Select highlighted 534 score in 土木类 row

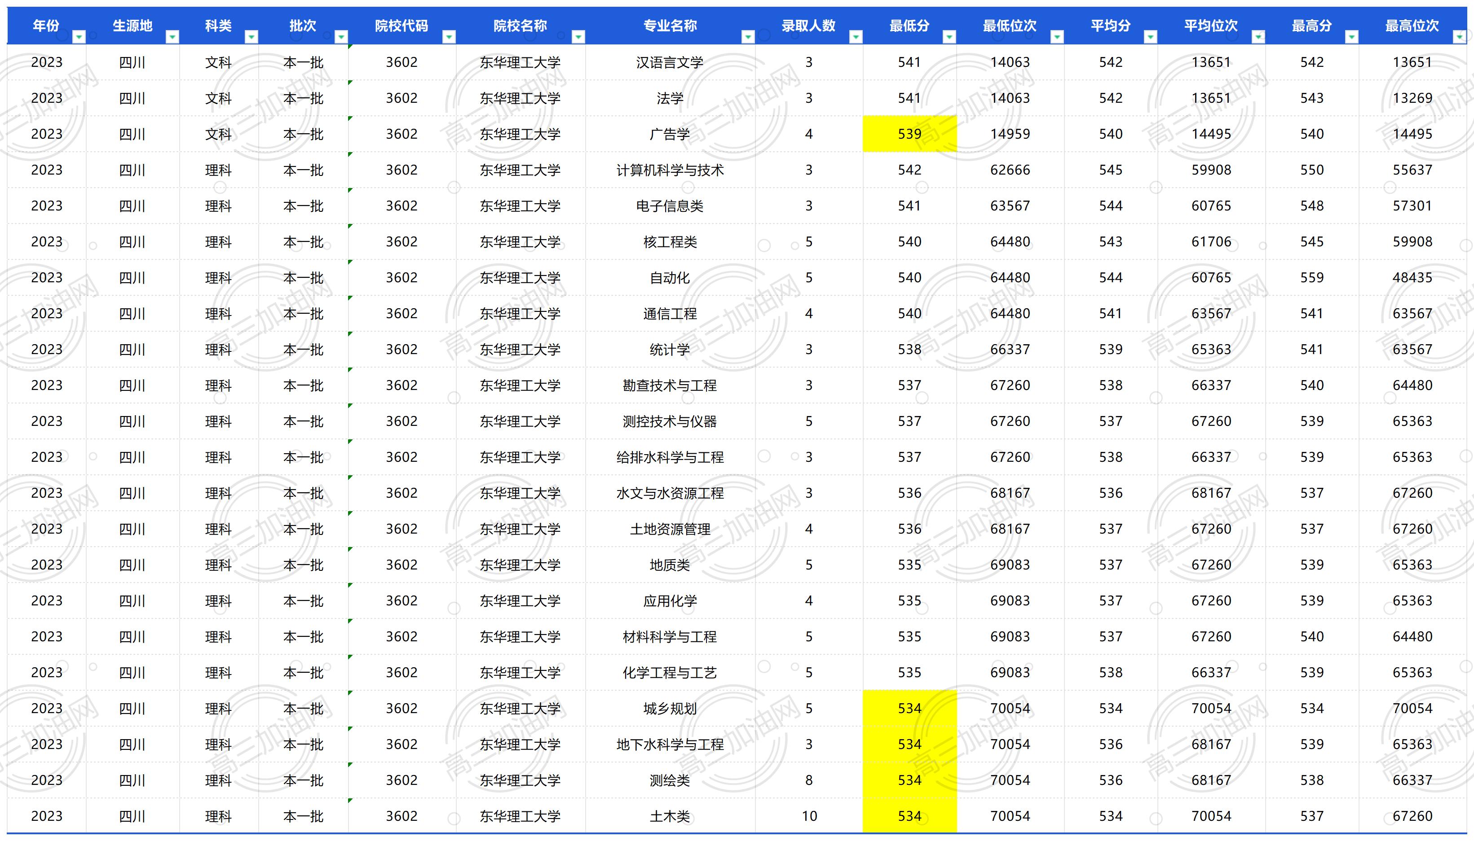click(x=910, y=816)
